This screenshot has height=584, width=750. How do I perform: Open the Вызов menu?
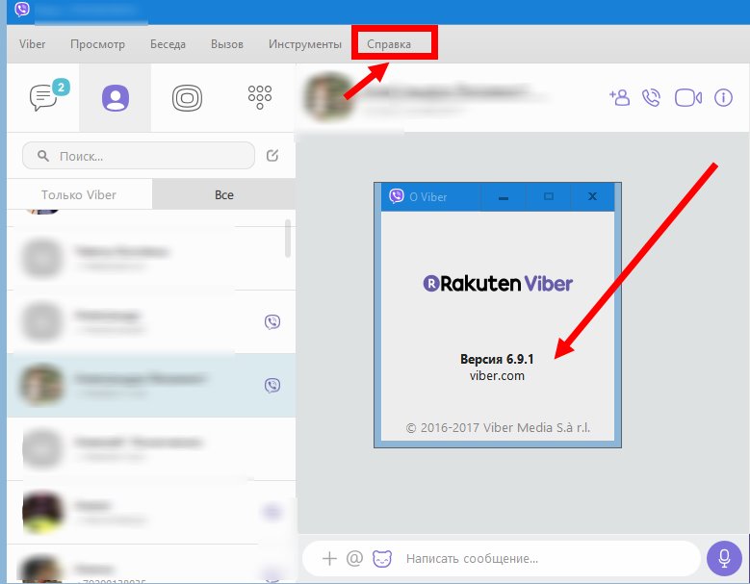(x=227, y=44)
